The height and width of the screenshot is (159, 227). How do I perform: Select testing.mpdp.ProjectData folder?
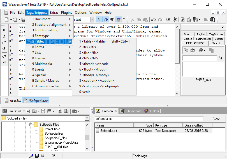point(62,142)
